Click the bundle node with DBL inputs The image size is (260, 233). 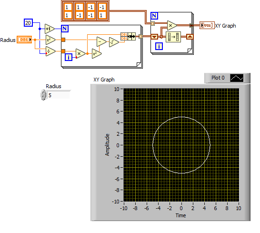[x=128, y=36]
